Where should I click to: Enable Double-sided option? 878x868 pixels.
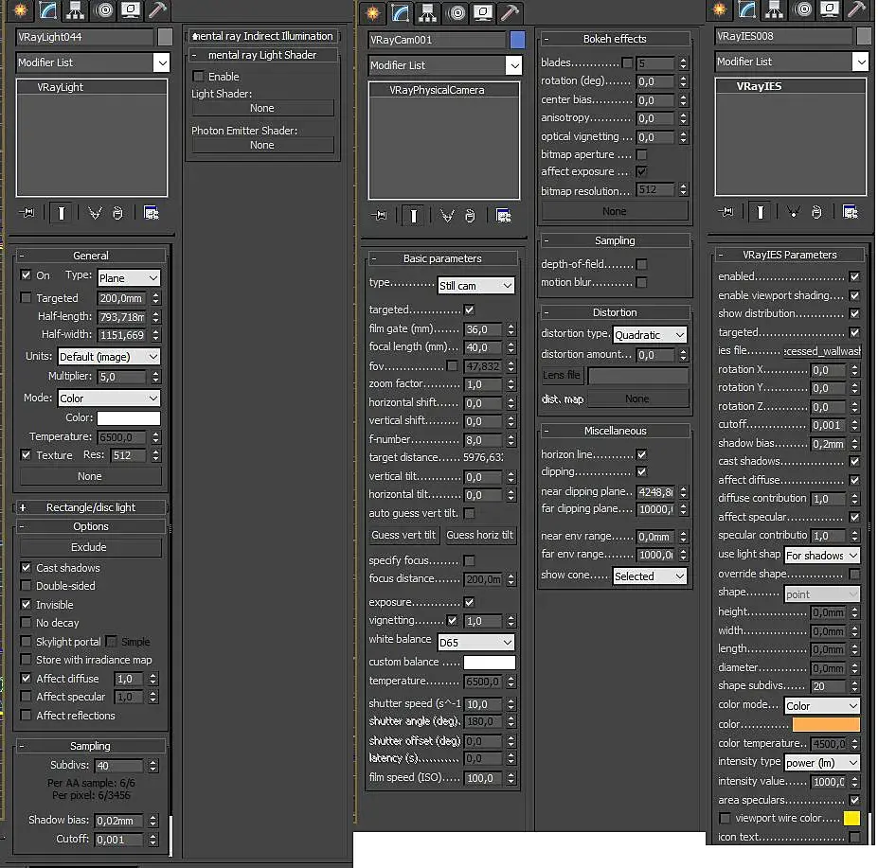point(26,585)
